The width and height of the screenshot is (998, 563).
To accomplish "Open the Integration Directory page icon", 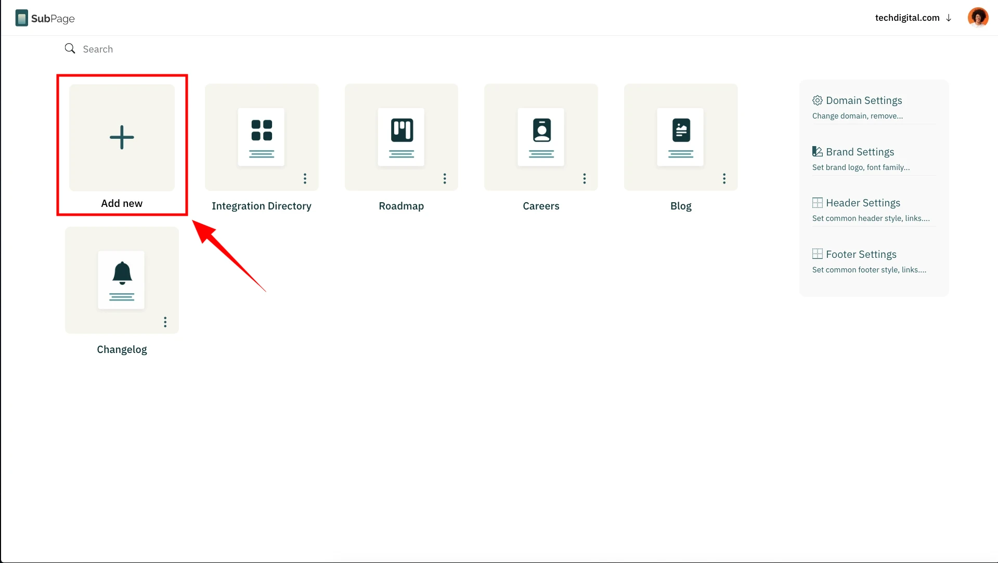I will (261, 137).
